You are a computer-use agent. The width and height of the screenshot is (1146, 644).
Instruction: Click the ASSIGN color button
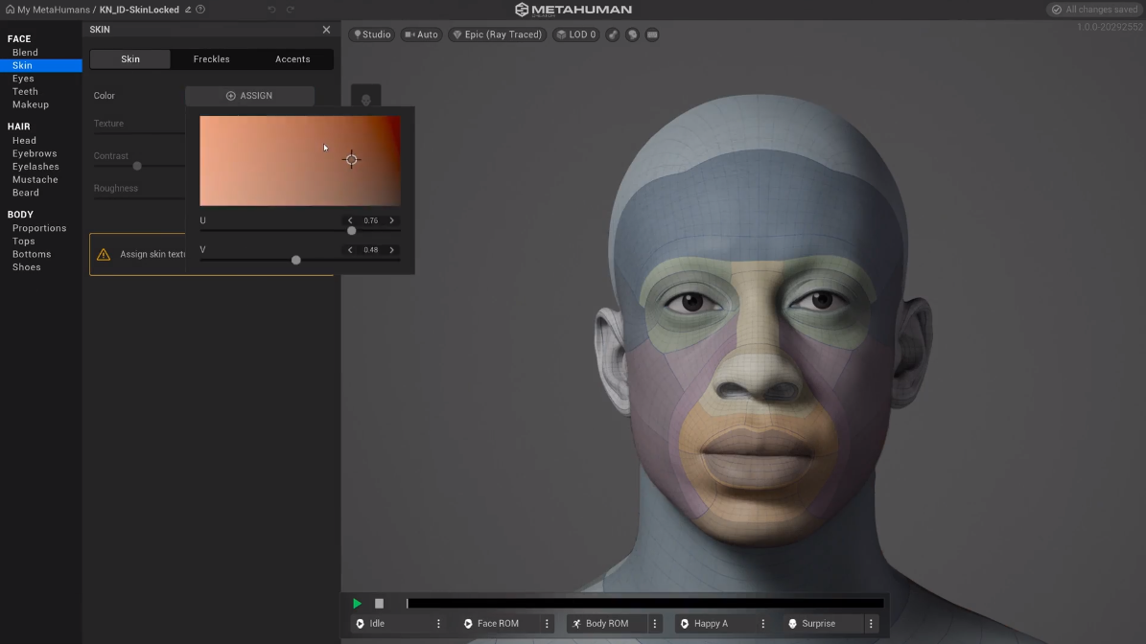click(249, 96)
